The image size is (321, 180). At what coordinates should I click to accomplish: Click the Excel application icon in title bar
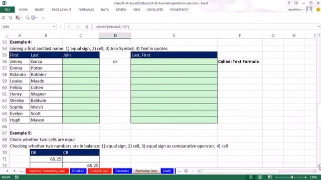pyautogui.click(x=5, y=3)
